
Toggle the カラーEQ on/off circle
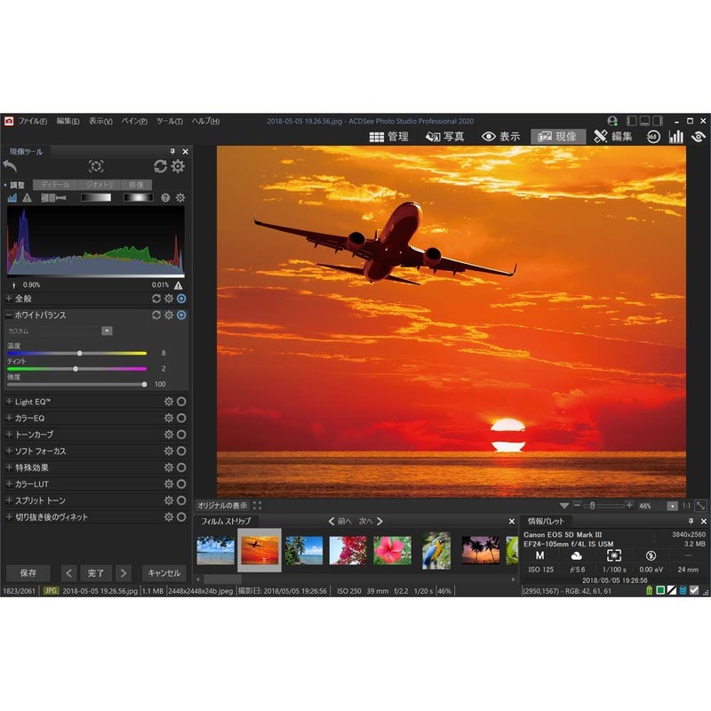click(180, 418)
